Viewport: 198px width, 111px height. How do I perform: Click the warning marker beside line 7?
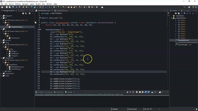pyautogui.click(x=36, y=23)
